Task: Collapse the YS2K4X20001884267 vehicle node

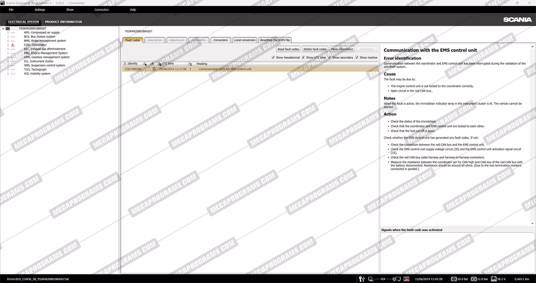Action: tap(3, 29)
